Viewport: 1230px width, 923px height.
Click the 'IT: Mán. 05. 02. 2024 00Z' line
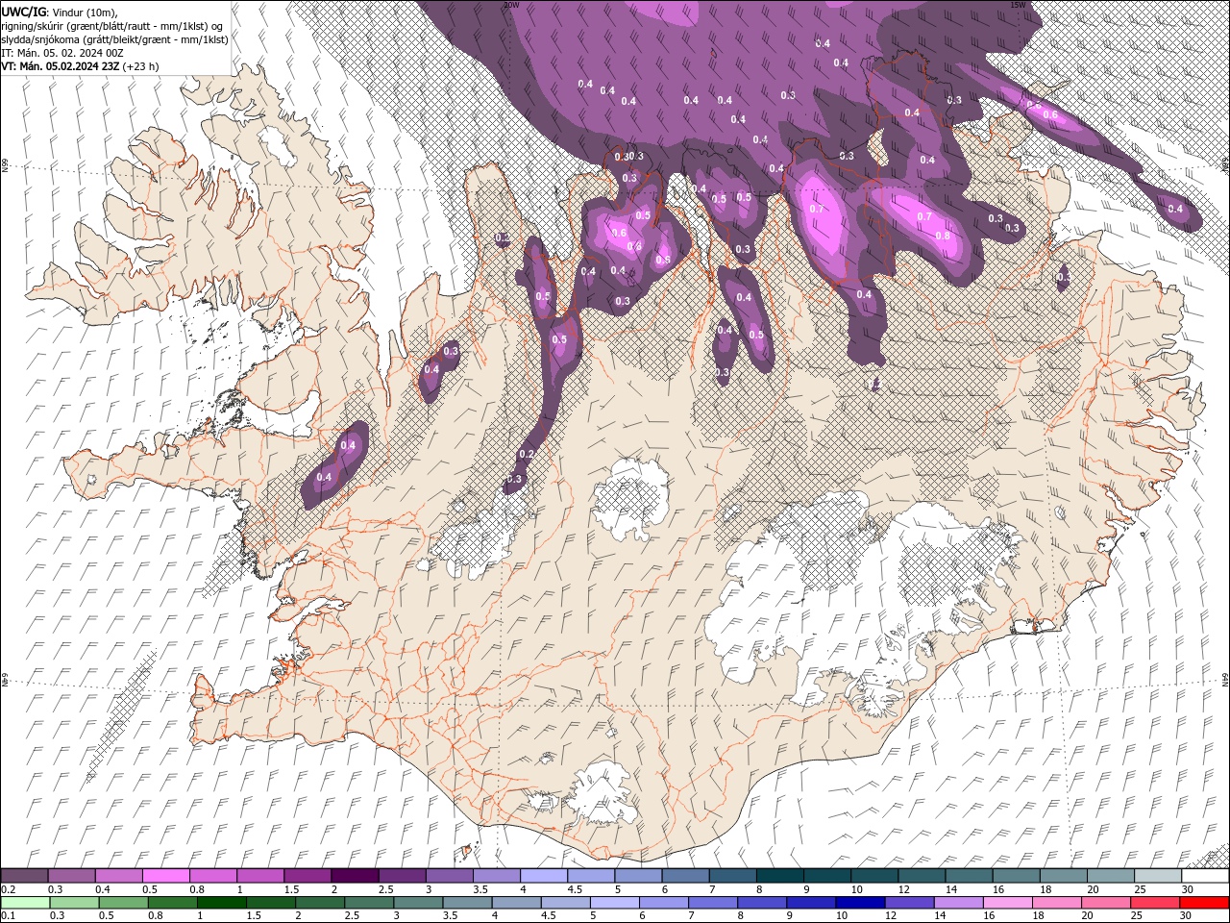[x=63, y=53]
